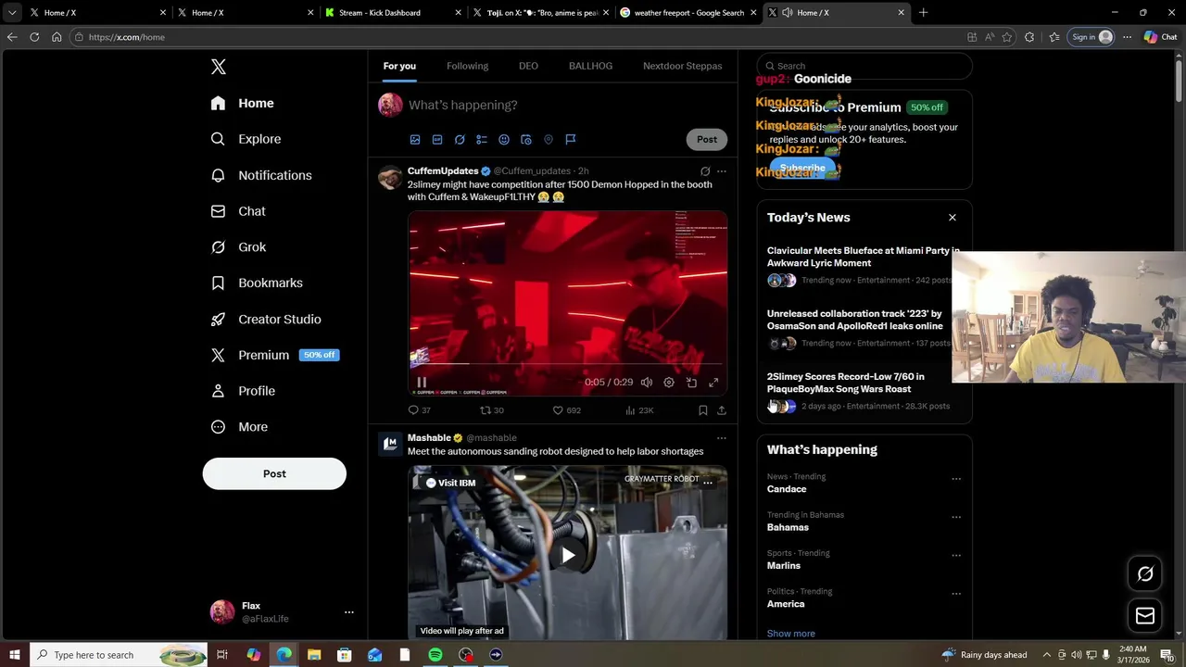Click the Grok icon in the composer toolbar
This screenshot has width=1186, height=667.
[460, 139]
